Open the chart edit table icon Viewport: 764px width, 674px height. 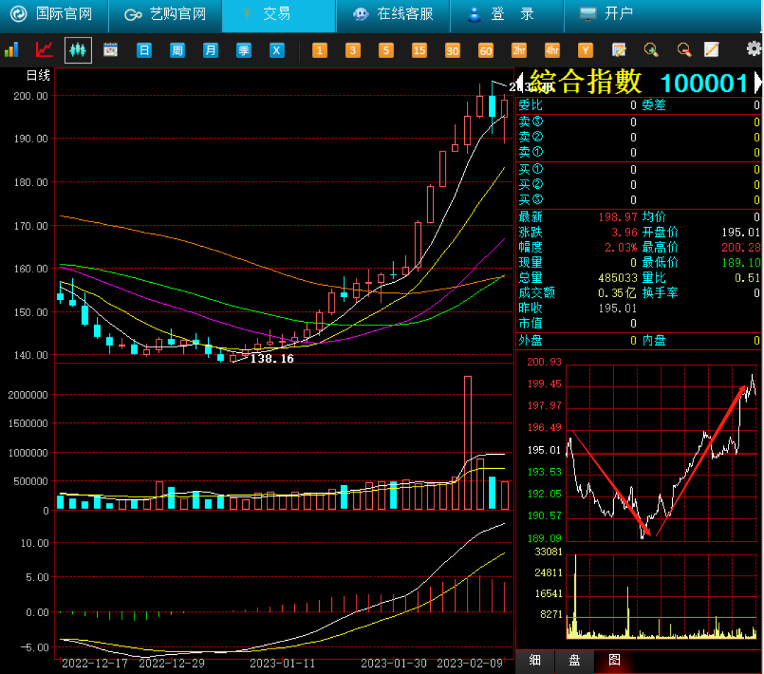619,50
